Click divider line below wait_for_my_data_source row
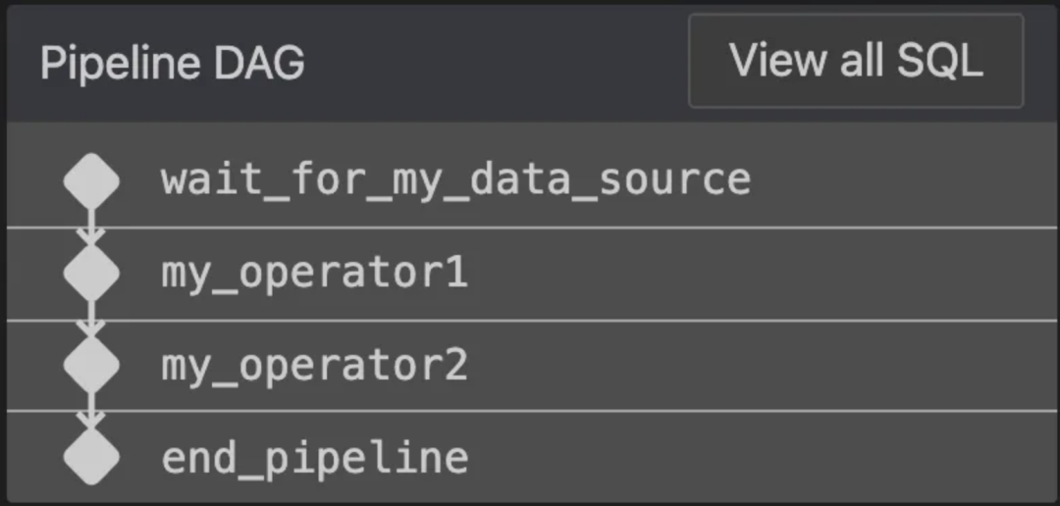 coord(589,228)
